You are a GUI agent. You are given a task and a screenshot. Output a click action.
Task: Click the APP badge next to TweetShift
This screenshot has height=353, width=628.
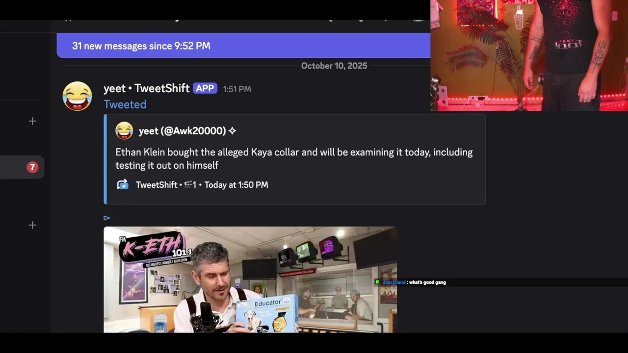click(205, 88)
